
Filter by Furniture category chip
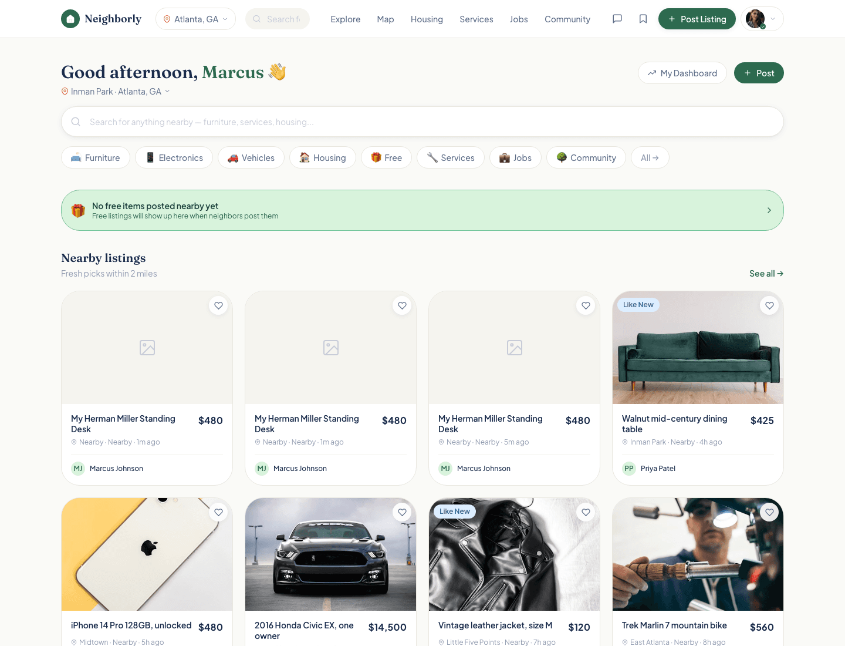[x=96, y=157]
